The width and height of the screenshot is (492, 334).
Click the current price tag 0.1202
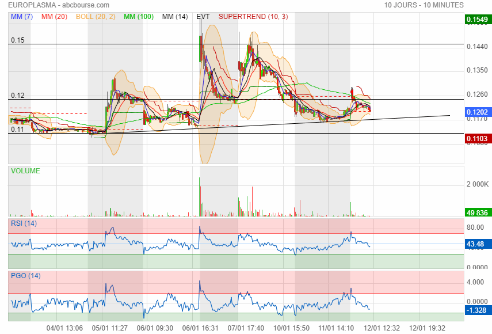point(477,113)
